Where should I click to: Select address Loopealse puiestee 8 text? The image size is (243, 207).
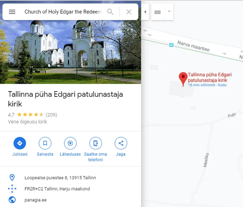click(60, 178)
